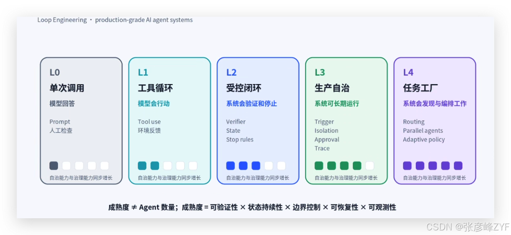Click the second teal square in L1 card

155,166
